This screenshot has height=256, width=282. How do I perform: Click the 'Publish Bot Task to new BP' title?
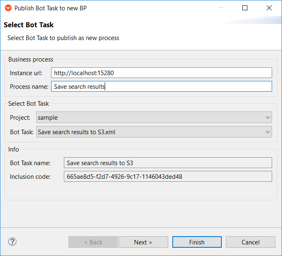click(x=51, y=8)
